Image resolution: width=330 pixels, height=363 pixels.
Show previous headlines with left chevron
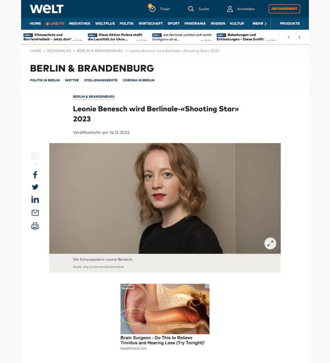point(289,37)
